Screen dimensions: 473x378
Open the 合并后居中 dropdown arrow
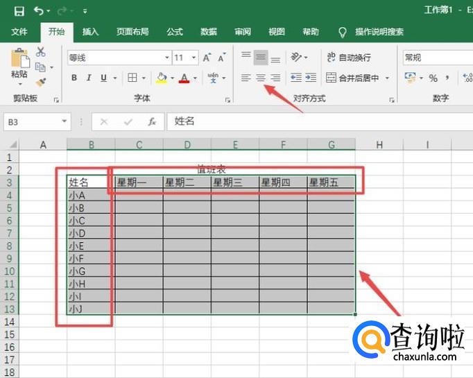click(x=387, y=78)
